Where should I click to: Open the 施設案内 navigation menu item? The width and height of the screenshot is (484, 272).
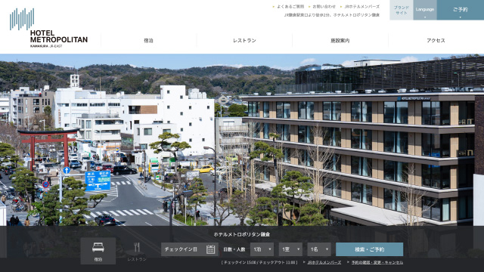(340, 40)
